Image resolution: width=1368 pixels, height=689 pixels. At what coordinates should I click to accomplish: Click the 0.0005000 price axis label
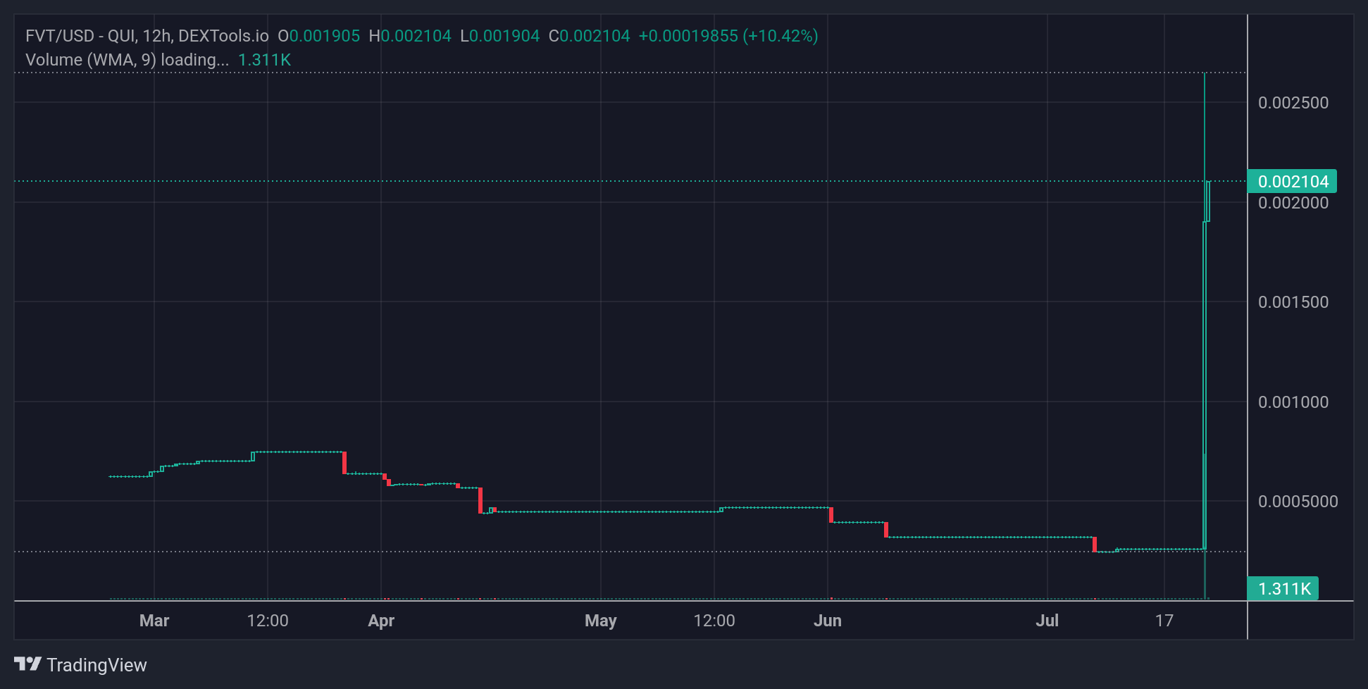(1298, 502)
